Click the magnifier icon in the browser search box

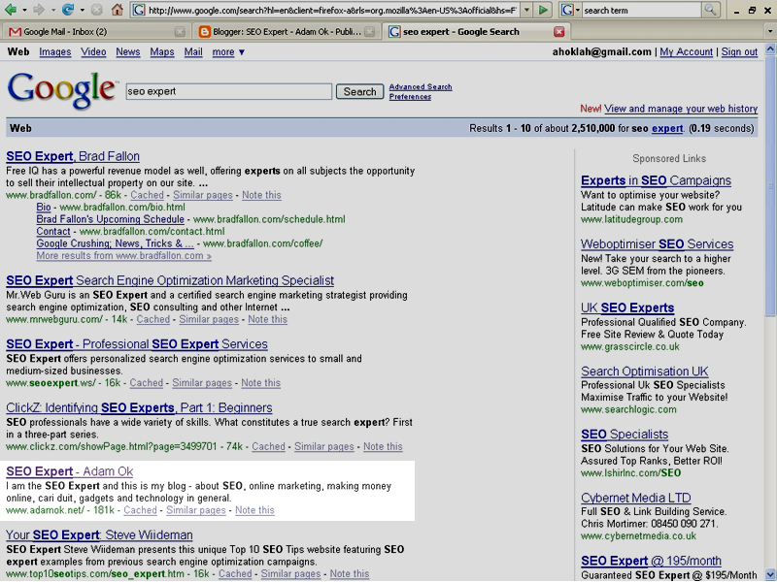[710, 10]
